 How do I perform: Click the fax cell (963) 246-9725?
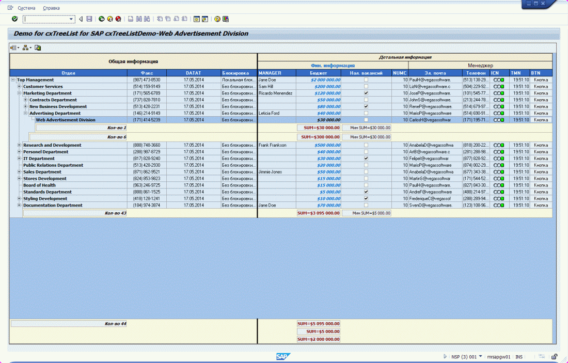(x=147, y=185)
